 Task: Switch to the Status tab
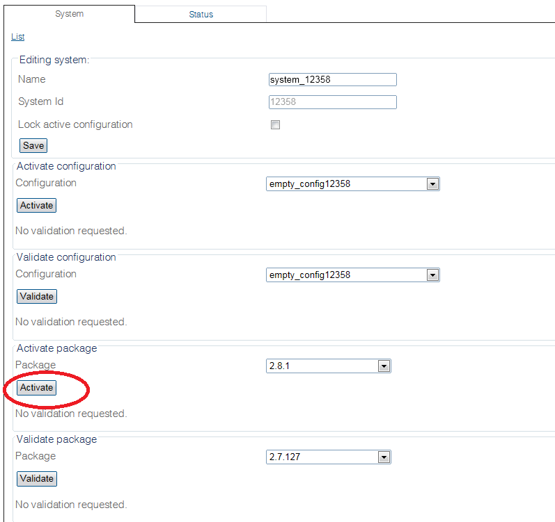click(201, 15)
